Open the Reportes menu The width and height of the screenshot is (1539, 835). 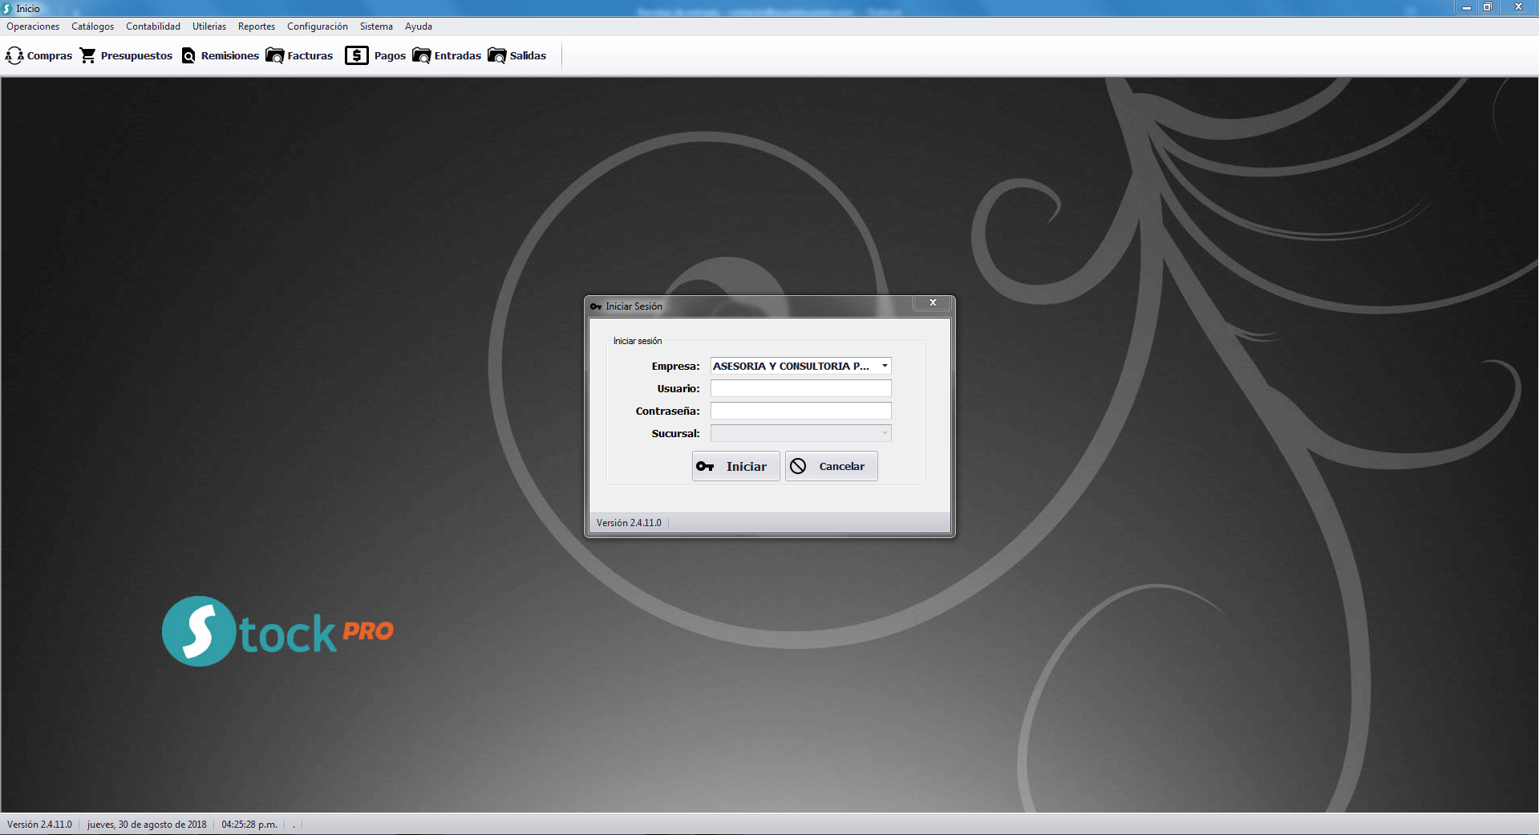coord(256,26)
